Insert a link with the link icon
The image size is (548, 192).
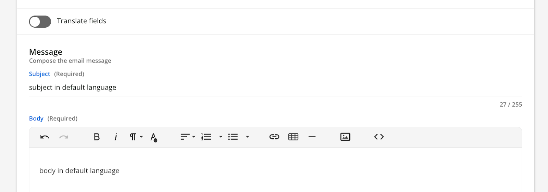(x=274, y=137)
